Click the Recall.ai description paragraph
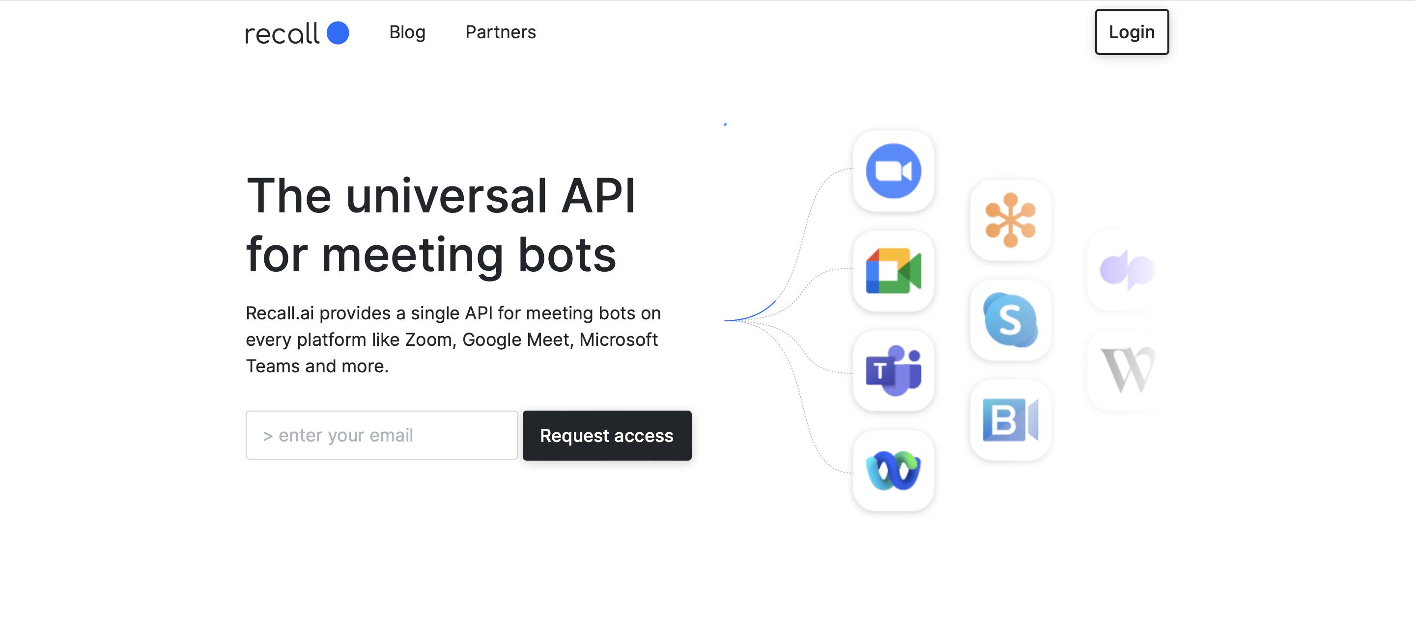 (x=453, y=339)
